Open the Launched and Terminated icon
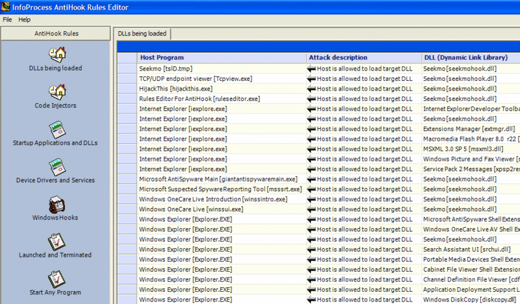 pyautogui.click(x=57, y=242)
